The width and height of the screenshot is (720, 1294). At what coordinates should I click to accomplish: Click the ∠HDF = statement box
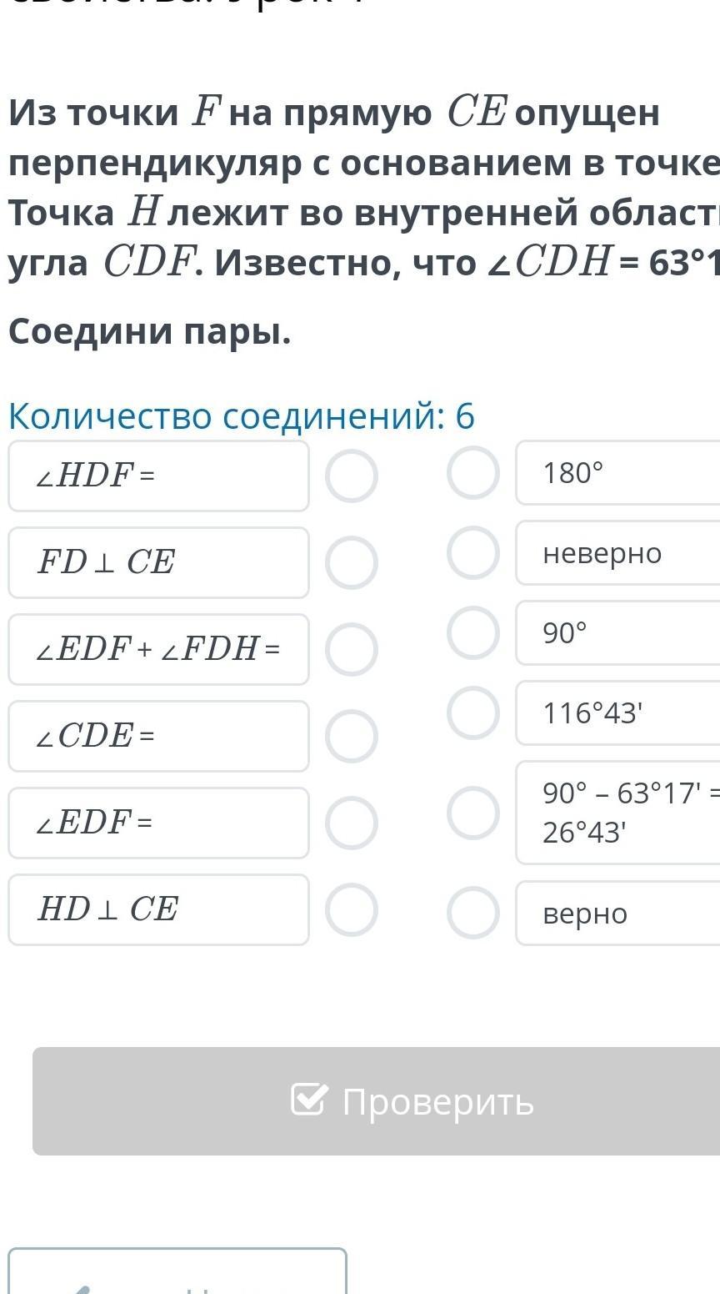point(158,476)
